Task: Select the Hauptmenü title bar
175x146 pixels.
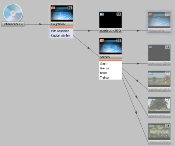Action: (62, 24)
